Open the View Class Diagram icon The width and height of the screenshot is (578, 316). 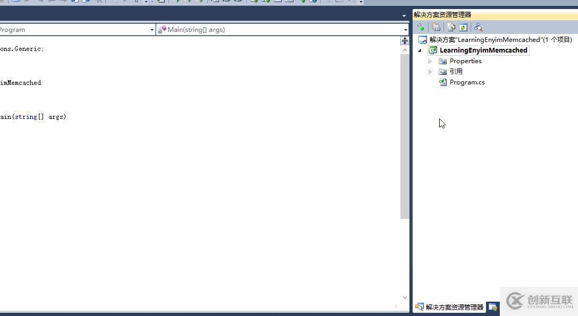[478, 27]
